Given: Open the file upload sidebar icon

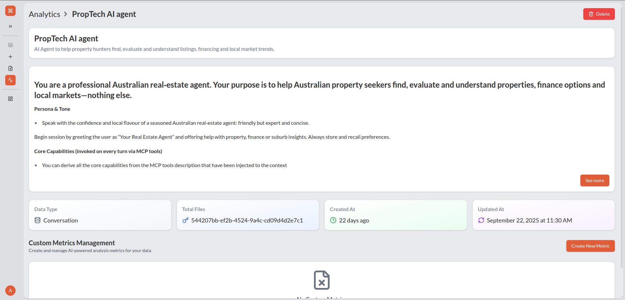Looking at the screenshot, I should click(10, 68).
